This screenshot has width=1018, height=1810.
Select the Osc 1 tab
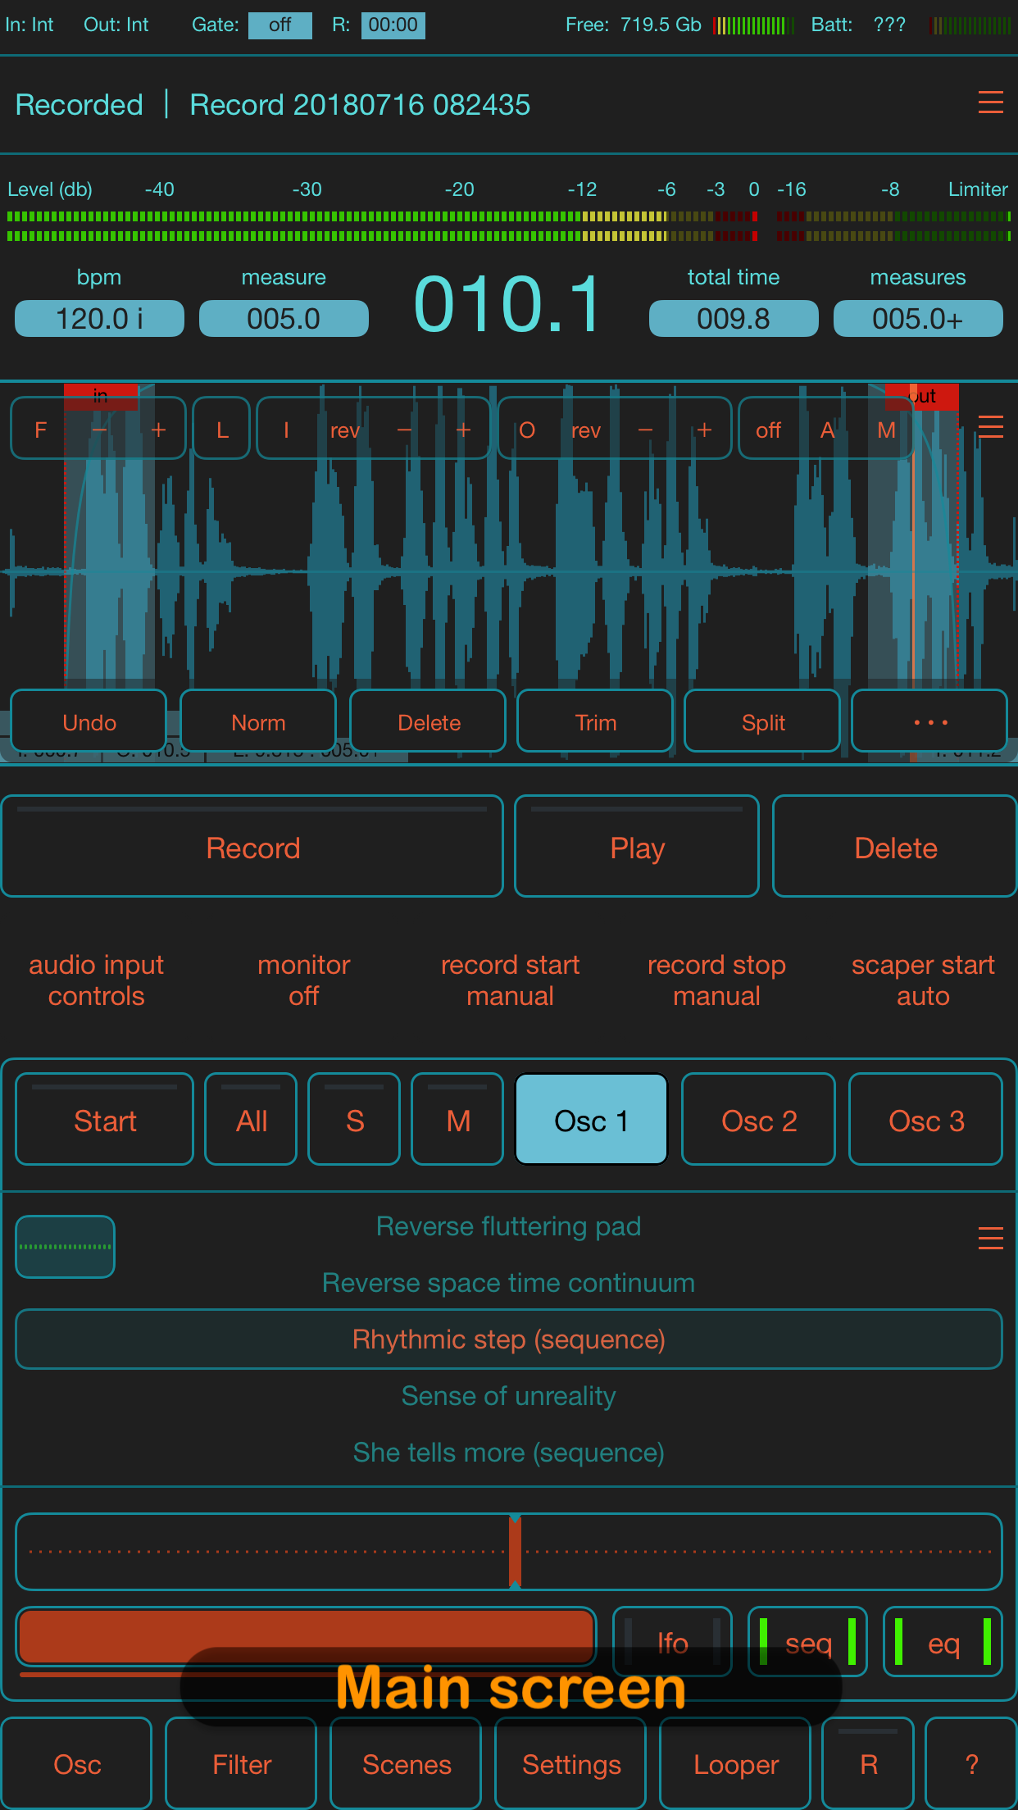(x=591, y=1120)
